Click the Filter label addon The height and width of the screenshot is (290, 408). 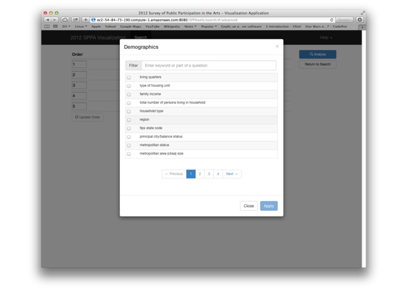click(x=133, y=65)
